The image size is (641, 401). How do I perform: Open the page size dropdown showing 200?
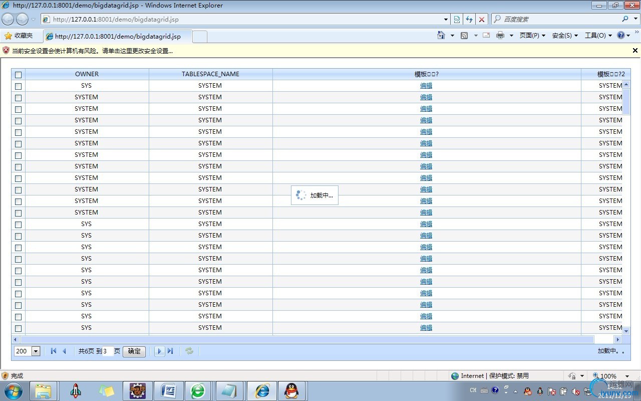tap(36, 351)
